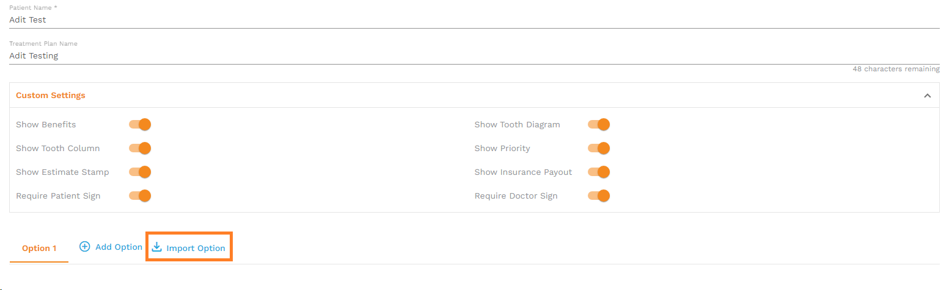Switch off Show Tooth Diagram toggle
Screen dimensions: 941x290
[x=599, y=124]
